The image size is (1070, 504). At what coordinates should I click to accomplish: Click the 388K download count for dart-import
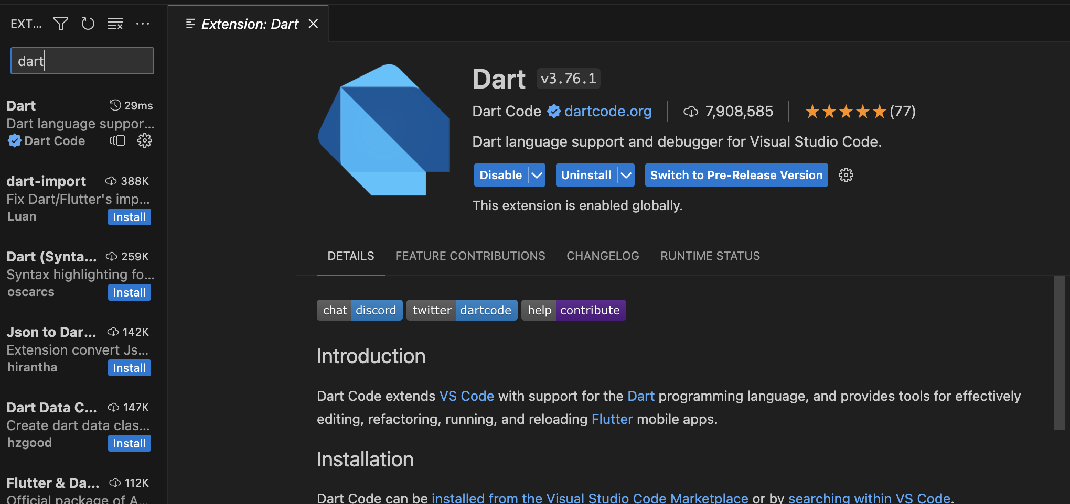pos(127,181)
